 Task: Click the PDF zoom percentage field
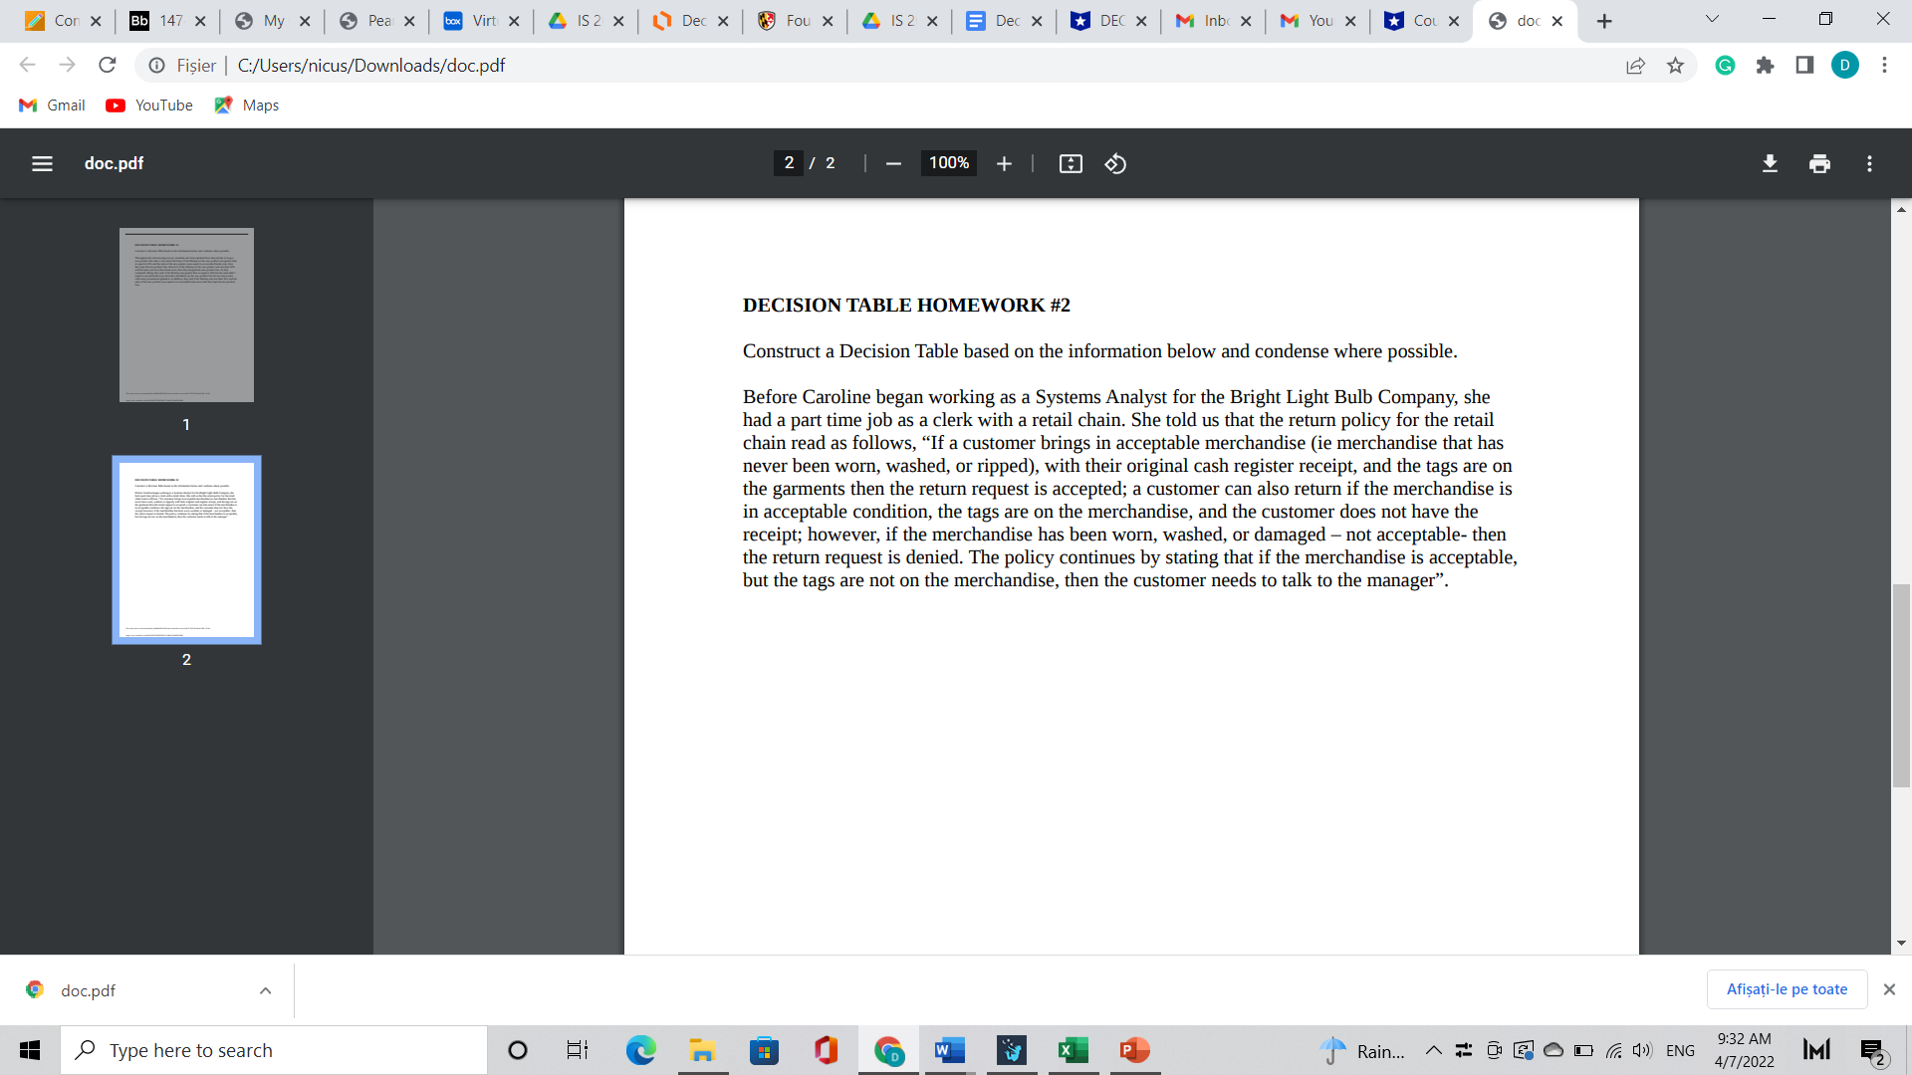(948, 163)
